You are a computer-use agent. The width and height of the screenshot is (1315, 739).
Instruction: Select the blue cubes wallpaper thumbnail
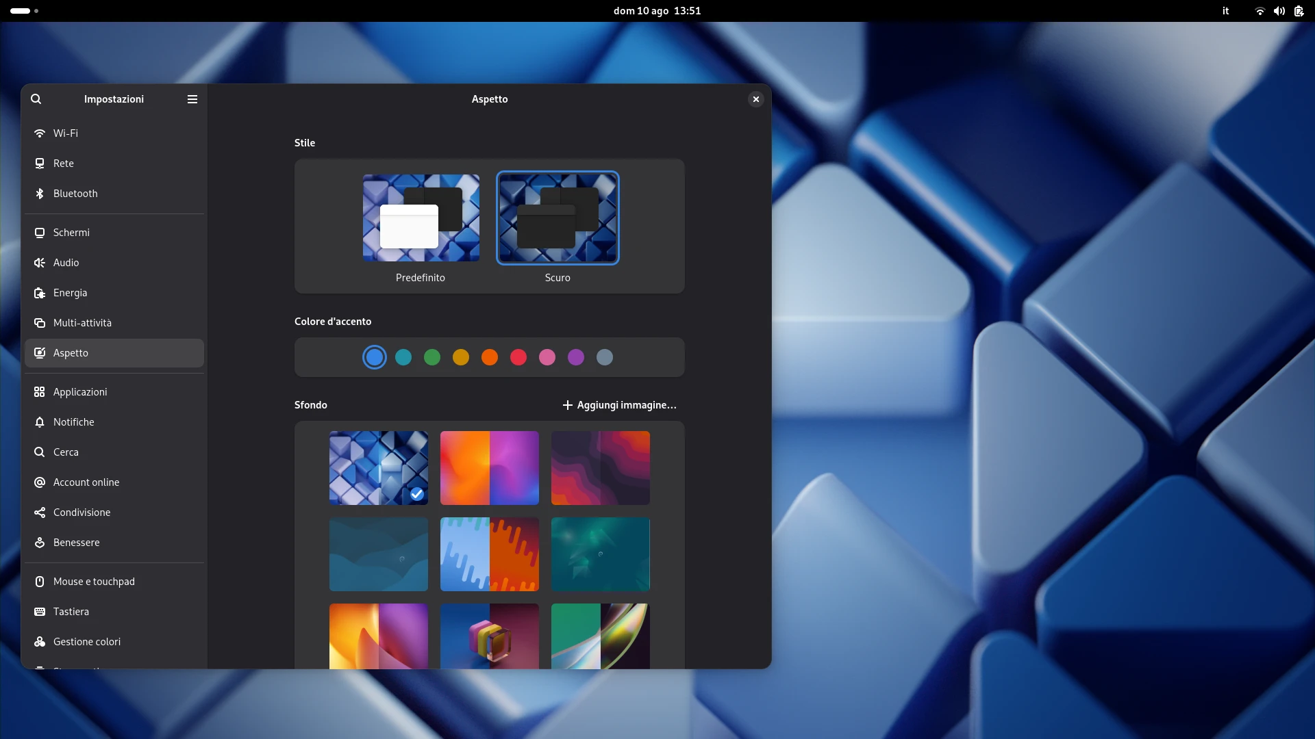379,468
